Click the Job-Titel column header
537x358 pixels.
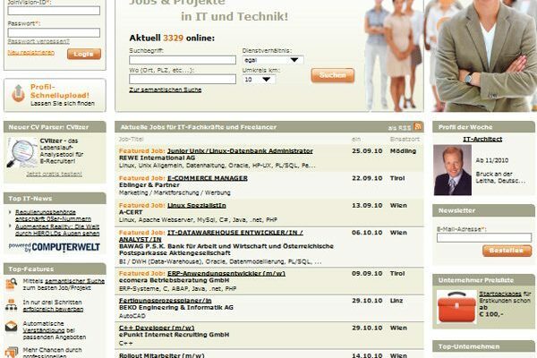click(131, 139)
